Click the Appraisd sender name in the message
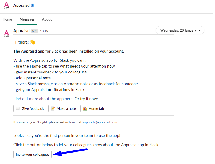215x164 pixels. pos(21,31)
